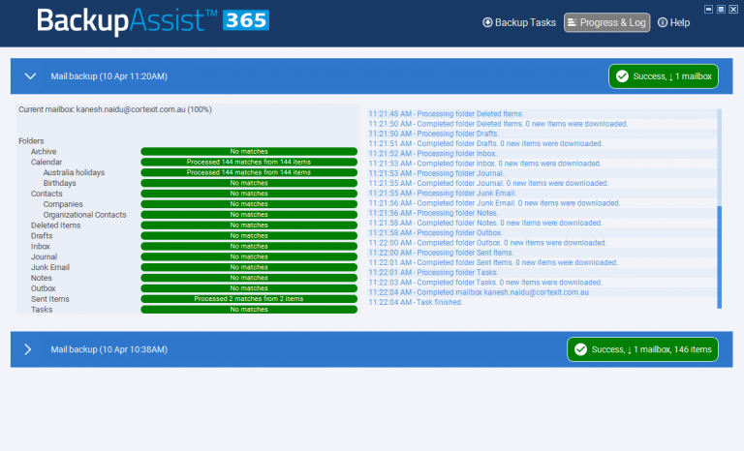Open the Help menu
The image size is (744, 451).
(673, 22)
